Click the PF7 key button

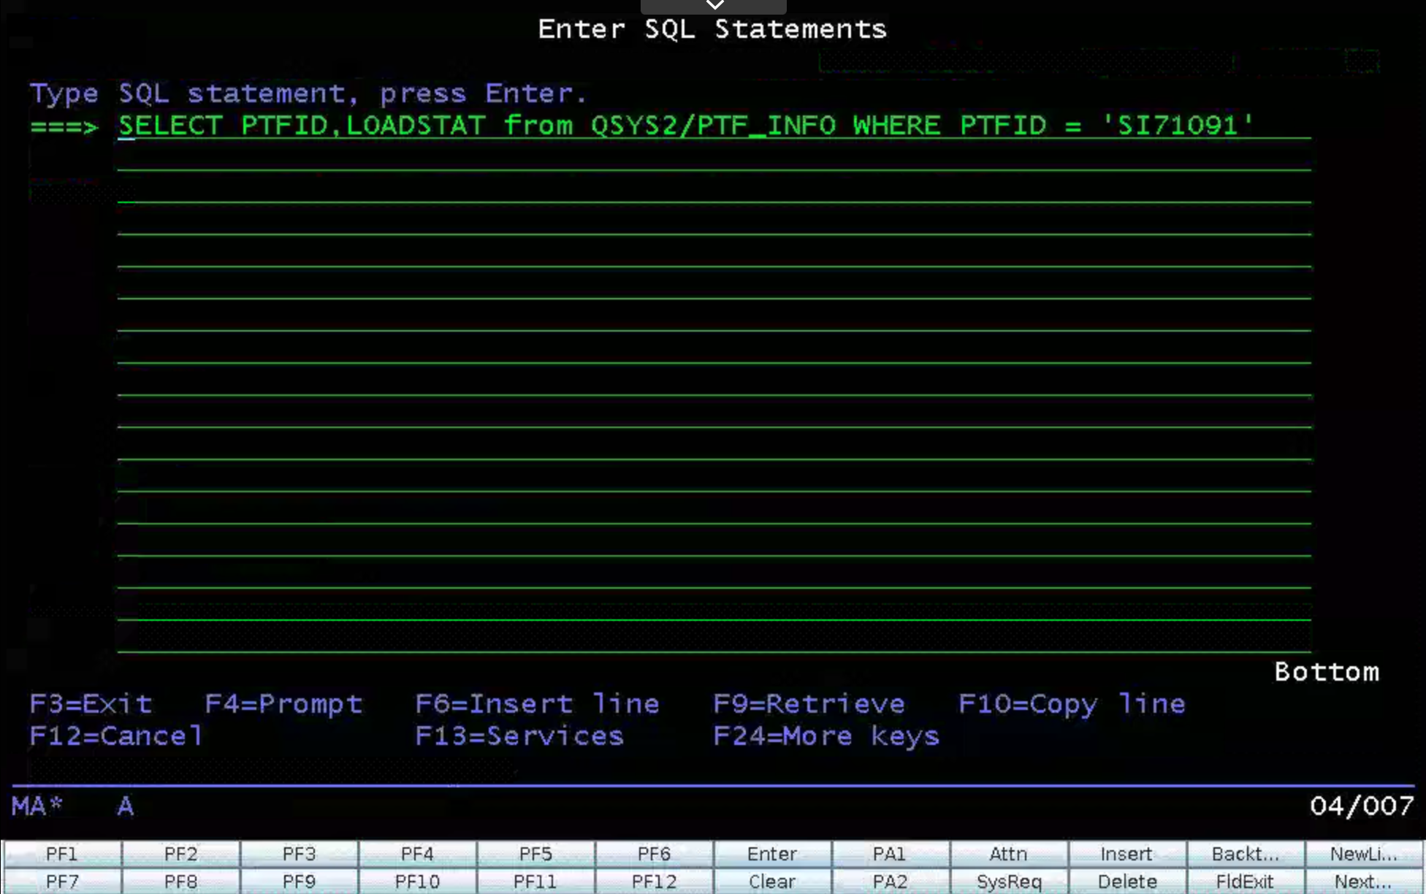pyautogui.click(x=62, y=881)
